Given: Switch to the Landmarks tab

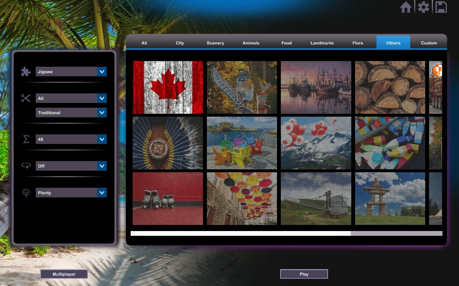Looking at the screenshot, I should tap(322, 43).
